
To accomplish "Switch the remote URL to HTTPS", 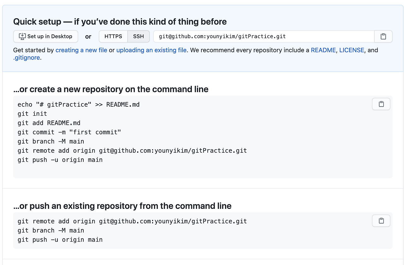I will [113, 36].
